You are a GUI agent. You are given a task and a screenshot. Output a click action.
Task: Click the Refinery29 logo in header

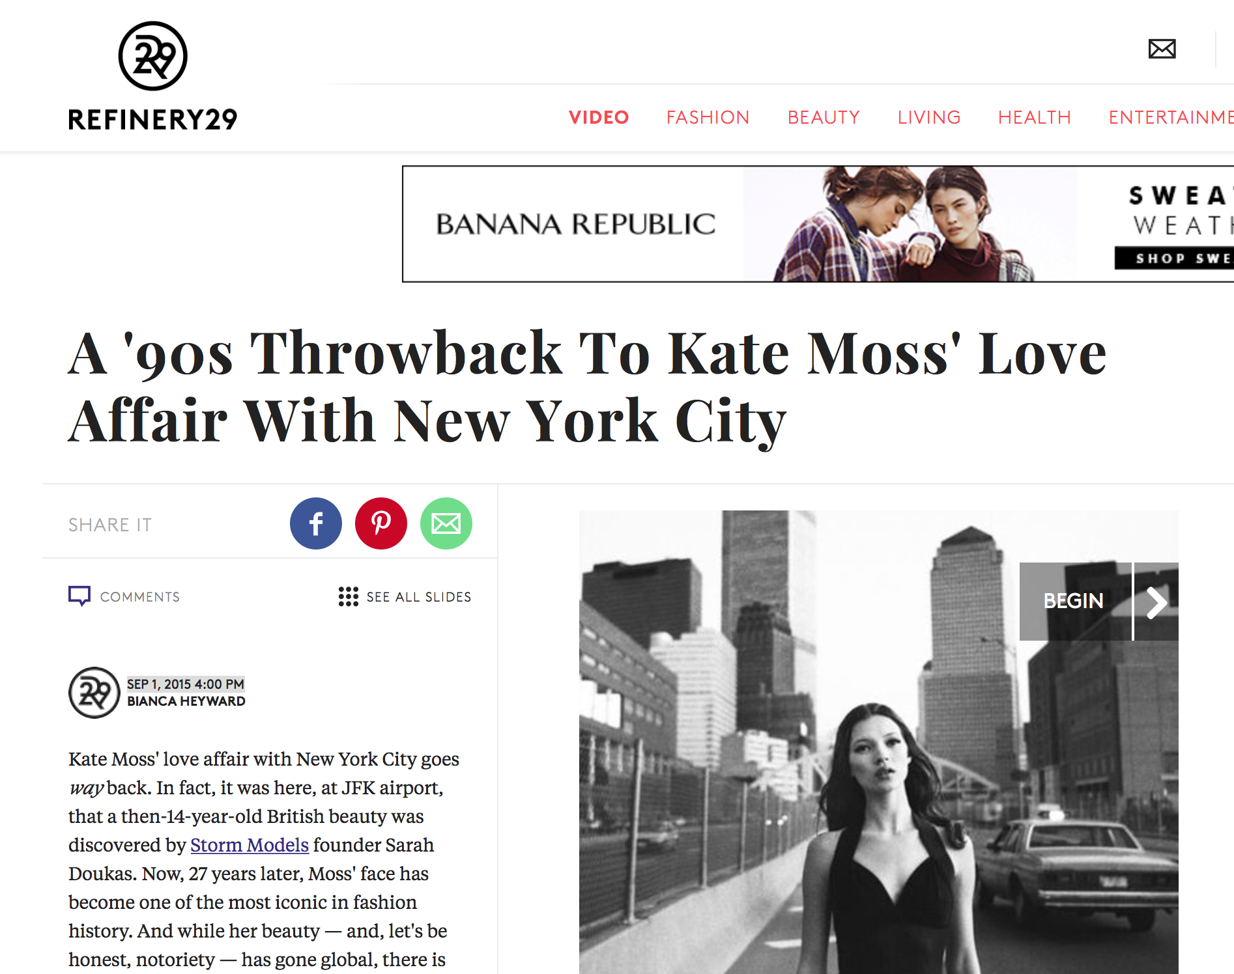point(152,76)
